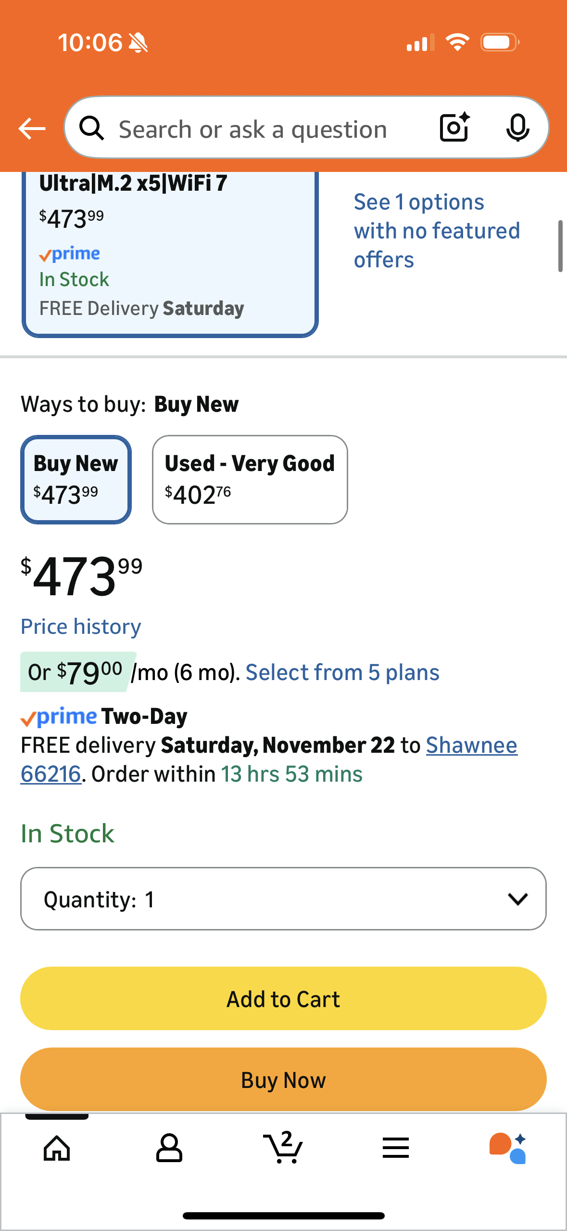Open the Home tab icon
The width and height of the screenshot is (567, 1231).
point(57,1148)
